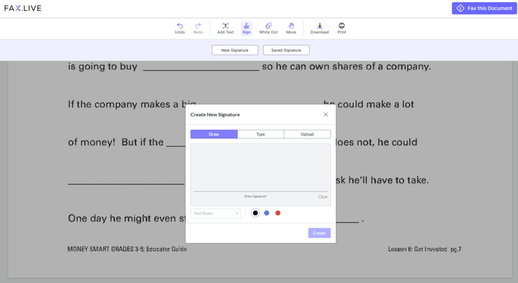
Task: Print the document
Action: [x=341, y=28]
